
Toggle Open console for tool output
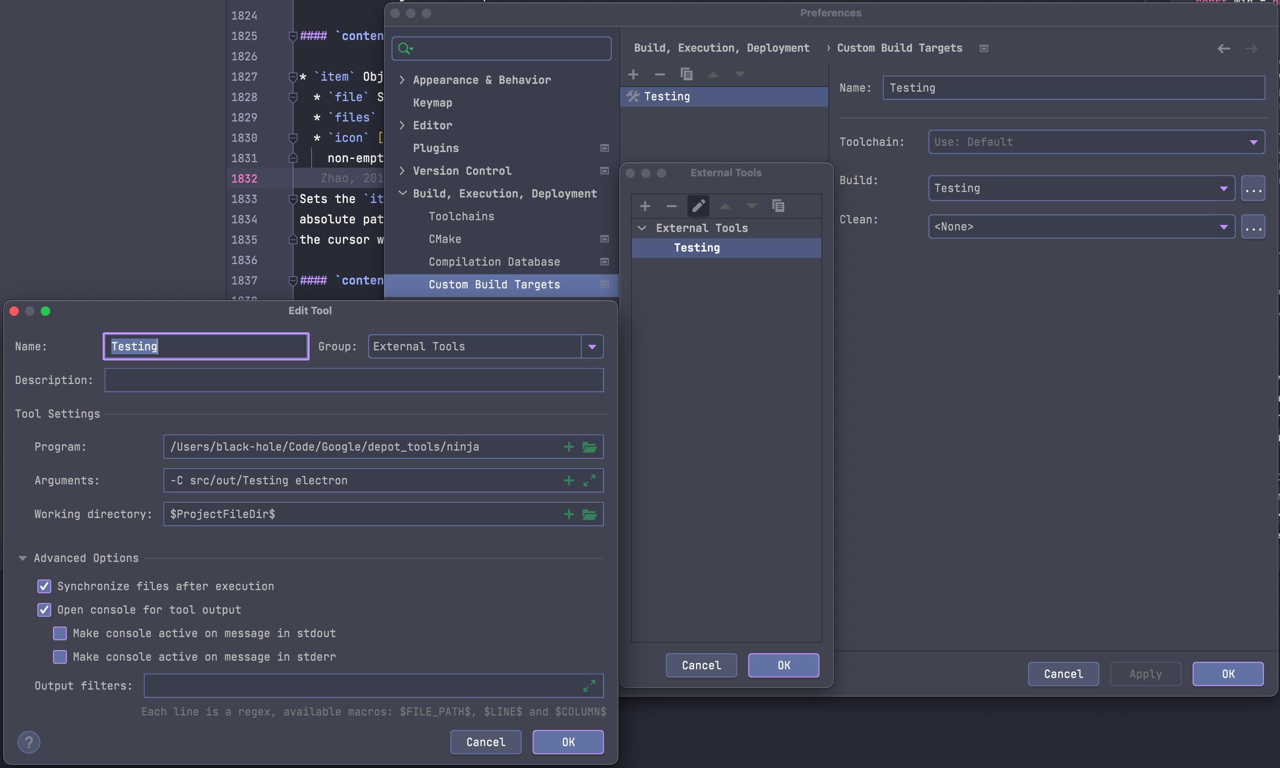pyautogui.click(x=45, y=610)
